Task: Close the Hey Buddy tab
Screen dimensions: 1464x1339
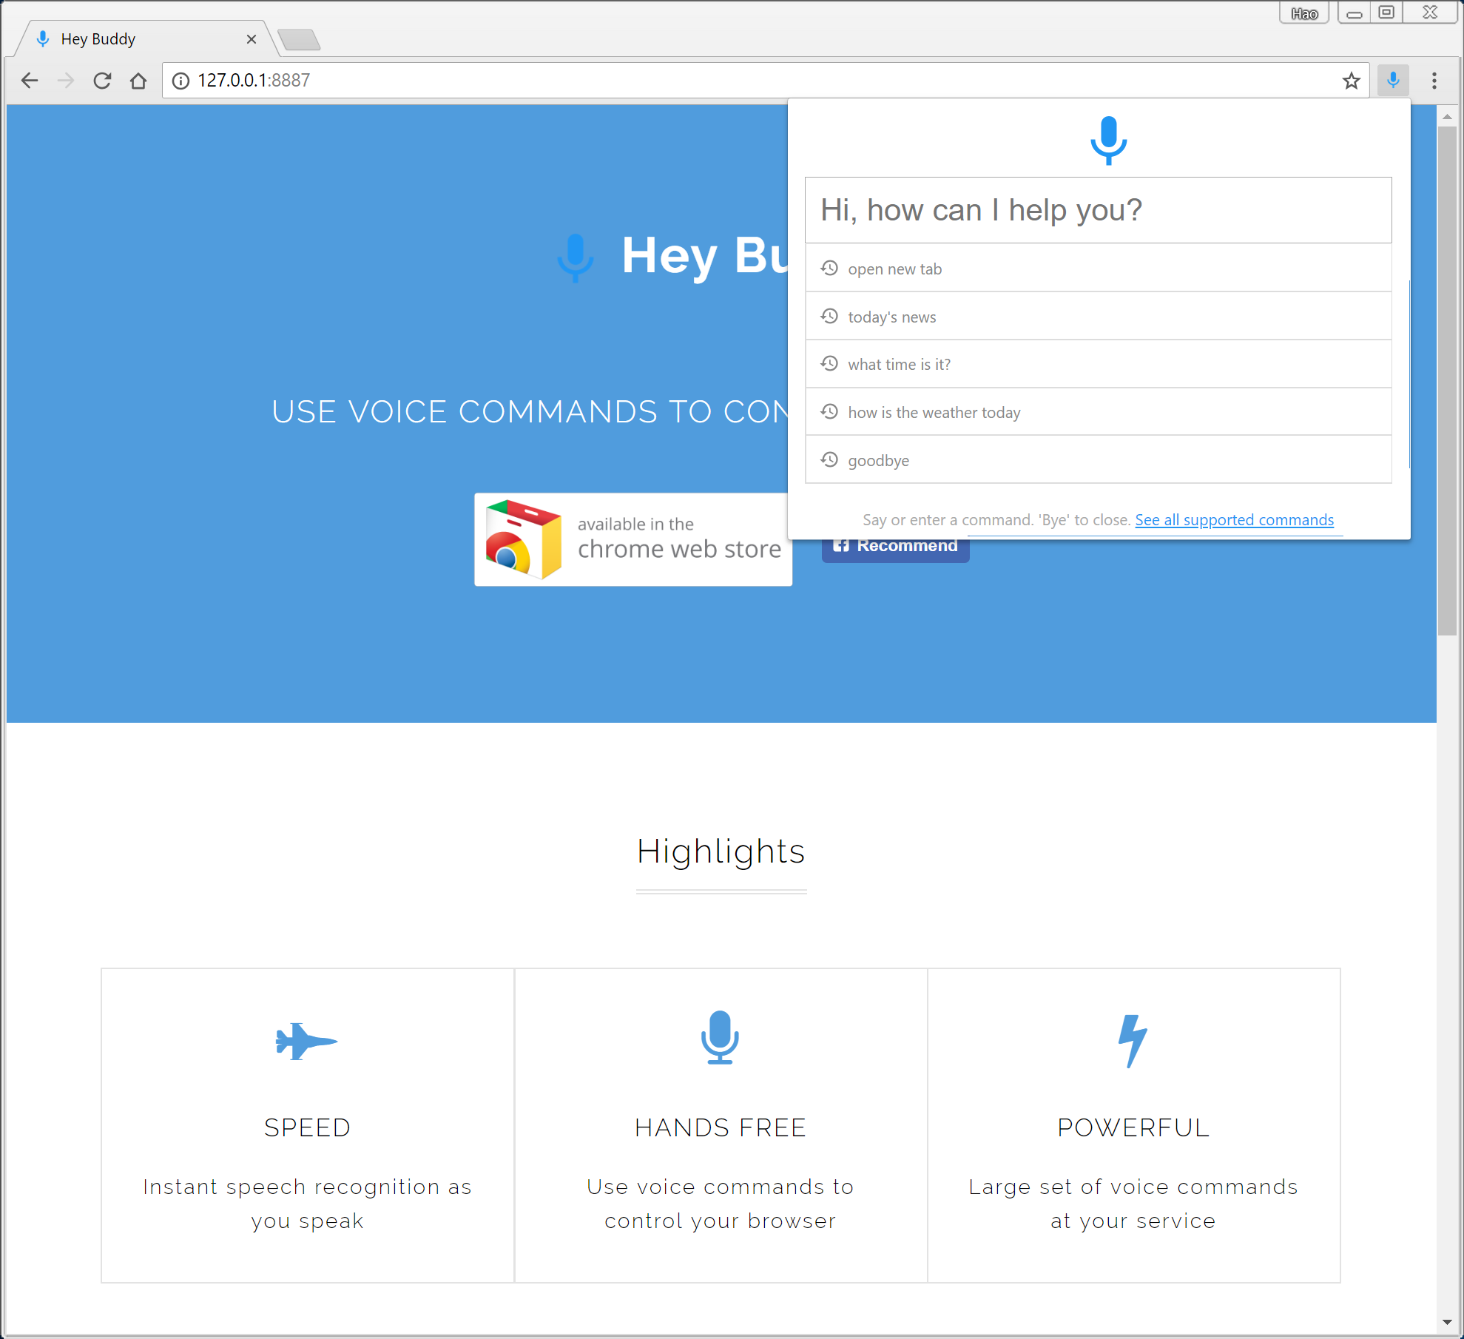Action: coord(252,39)
